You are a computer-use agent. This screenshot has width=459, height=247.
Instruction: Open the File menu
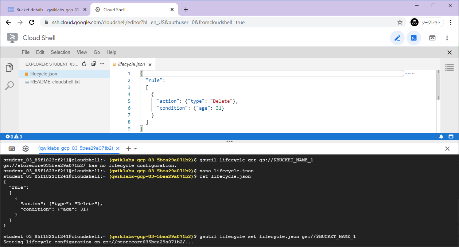point(26,52)
